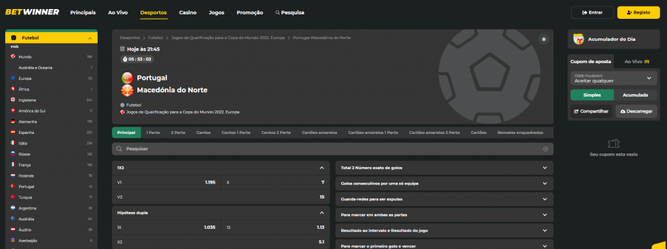This screenshot has height=249, width=667.
Task: Switch to the Cantos tab
Action: (x=203, y=133)
